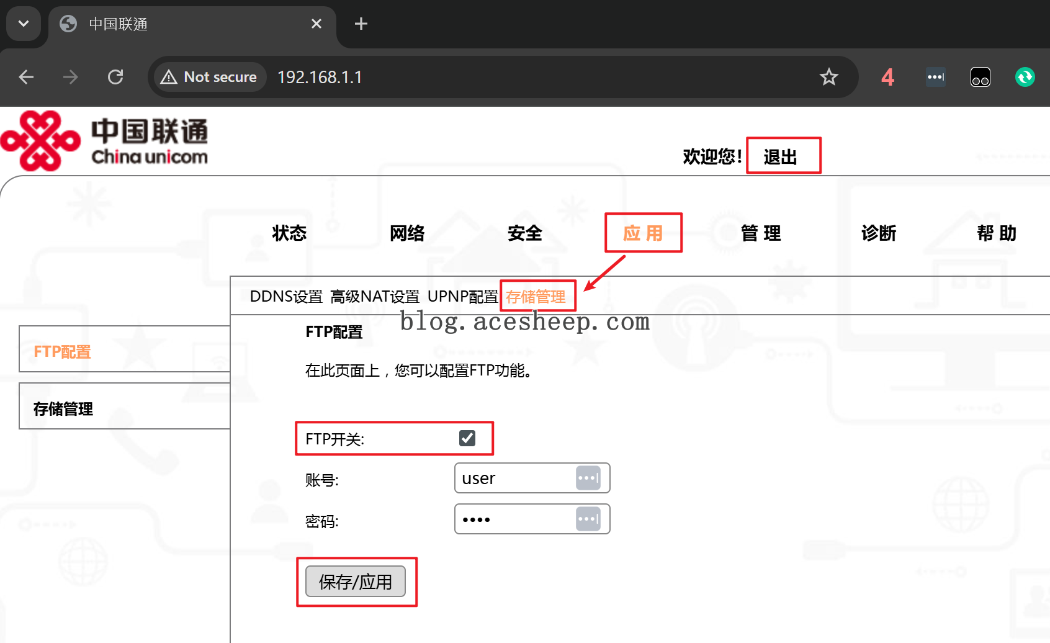This screenshot has width=1050, height=643.
Task: Open the red 4 extension icon
Action: pyautogui.click(x=888, y=77)
